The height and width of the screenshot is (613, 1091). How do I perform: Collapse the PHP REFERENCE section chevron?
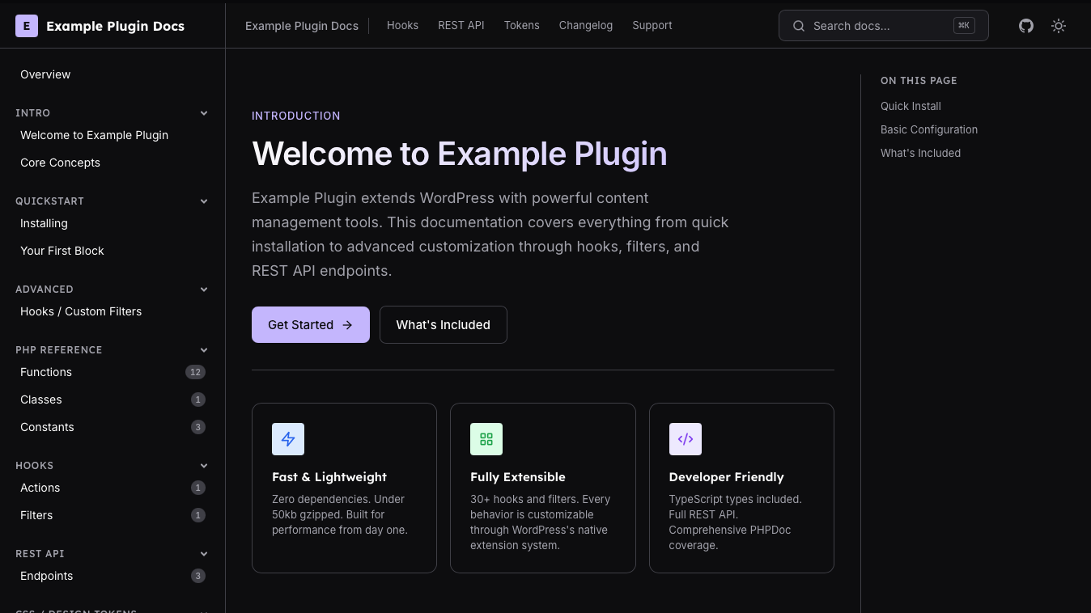click(204, 350)
